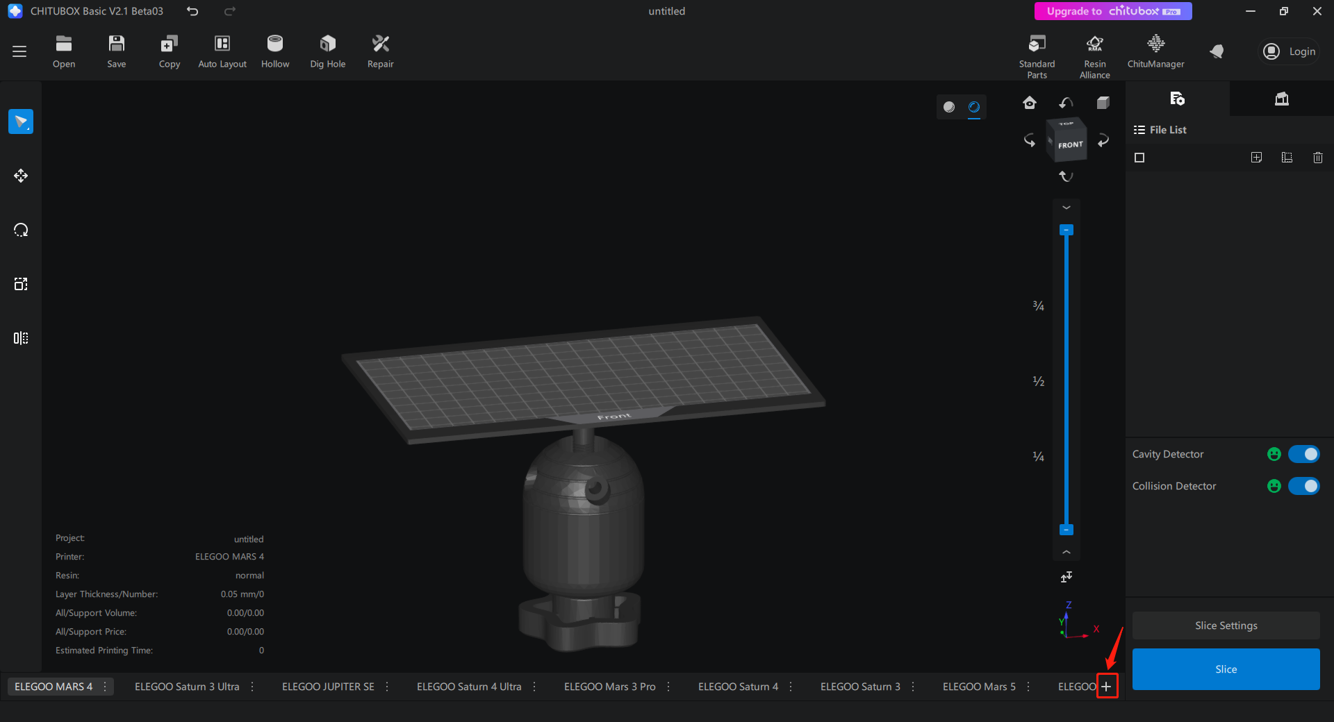1334x722 pixels.
Task: Click the Repair tool icon
Action: coord(380,44)
